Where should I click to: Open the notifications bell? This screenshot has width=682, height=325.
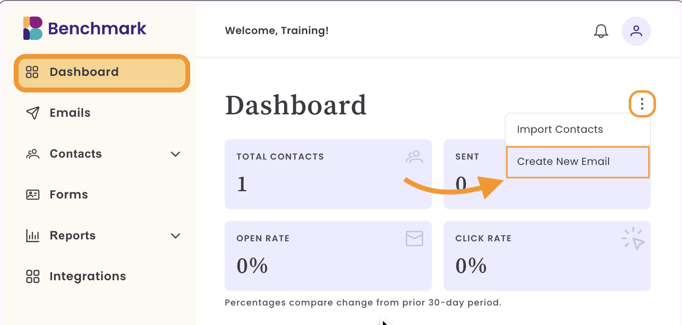[601, 31]
